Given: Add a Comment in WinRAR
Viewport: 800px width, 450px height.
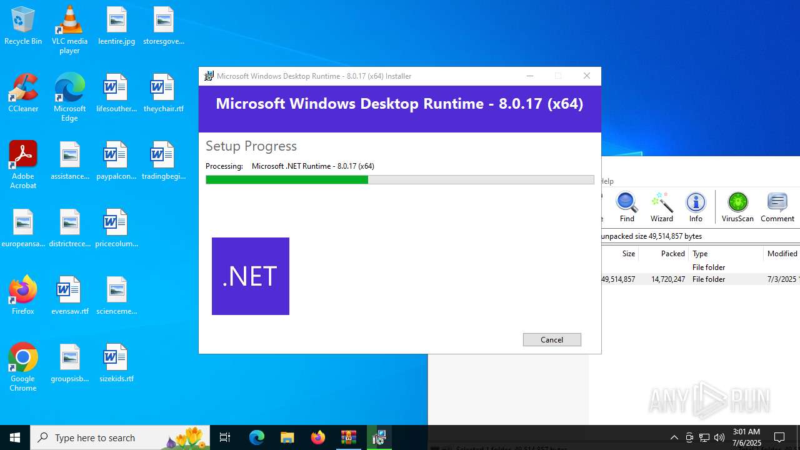Looking at the screenshot, I should (x=777, y=207).
